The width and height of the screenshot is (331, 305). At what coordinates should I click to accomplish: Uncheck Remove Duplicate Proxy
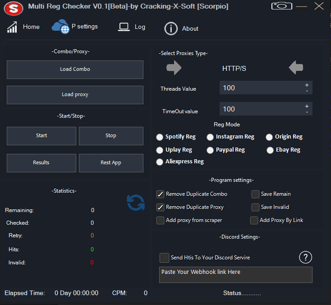[x=160, y=207]
